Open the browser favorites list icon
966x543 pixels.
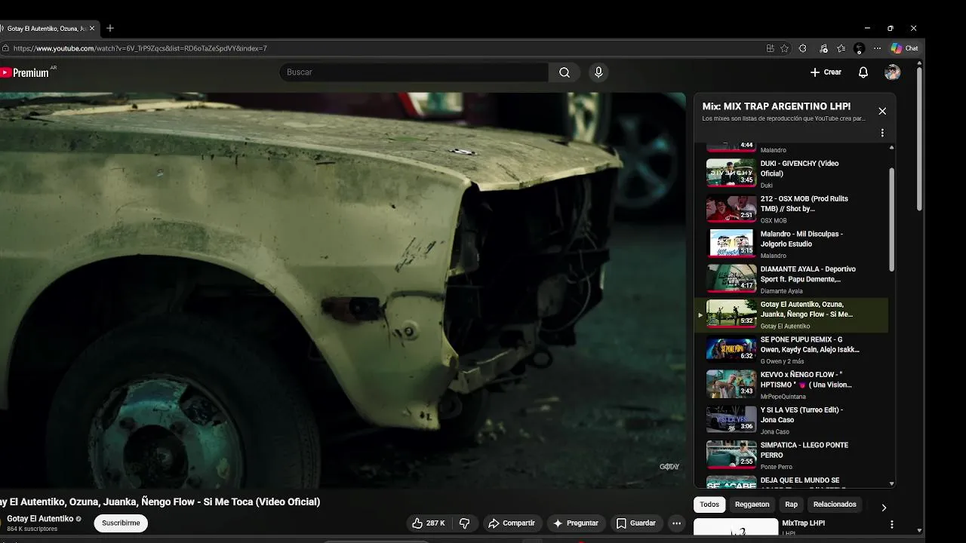click(841, 48)
